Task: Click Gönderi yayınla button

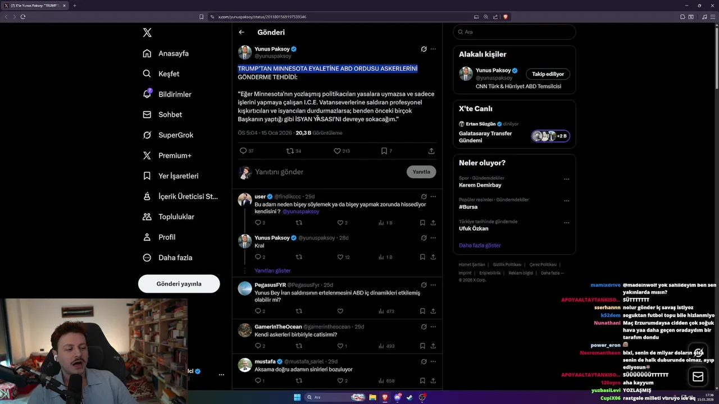Action: click(179, 284)
